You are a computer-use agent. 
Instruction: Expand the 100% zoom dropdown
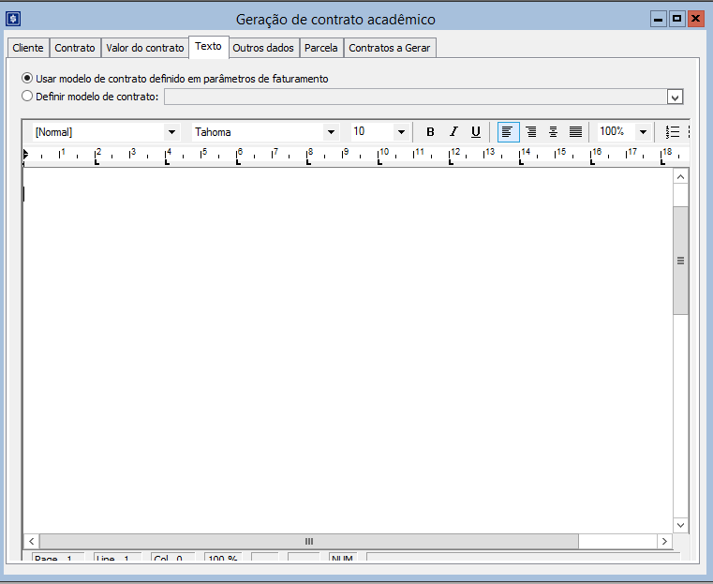click(643, 132)
